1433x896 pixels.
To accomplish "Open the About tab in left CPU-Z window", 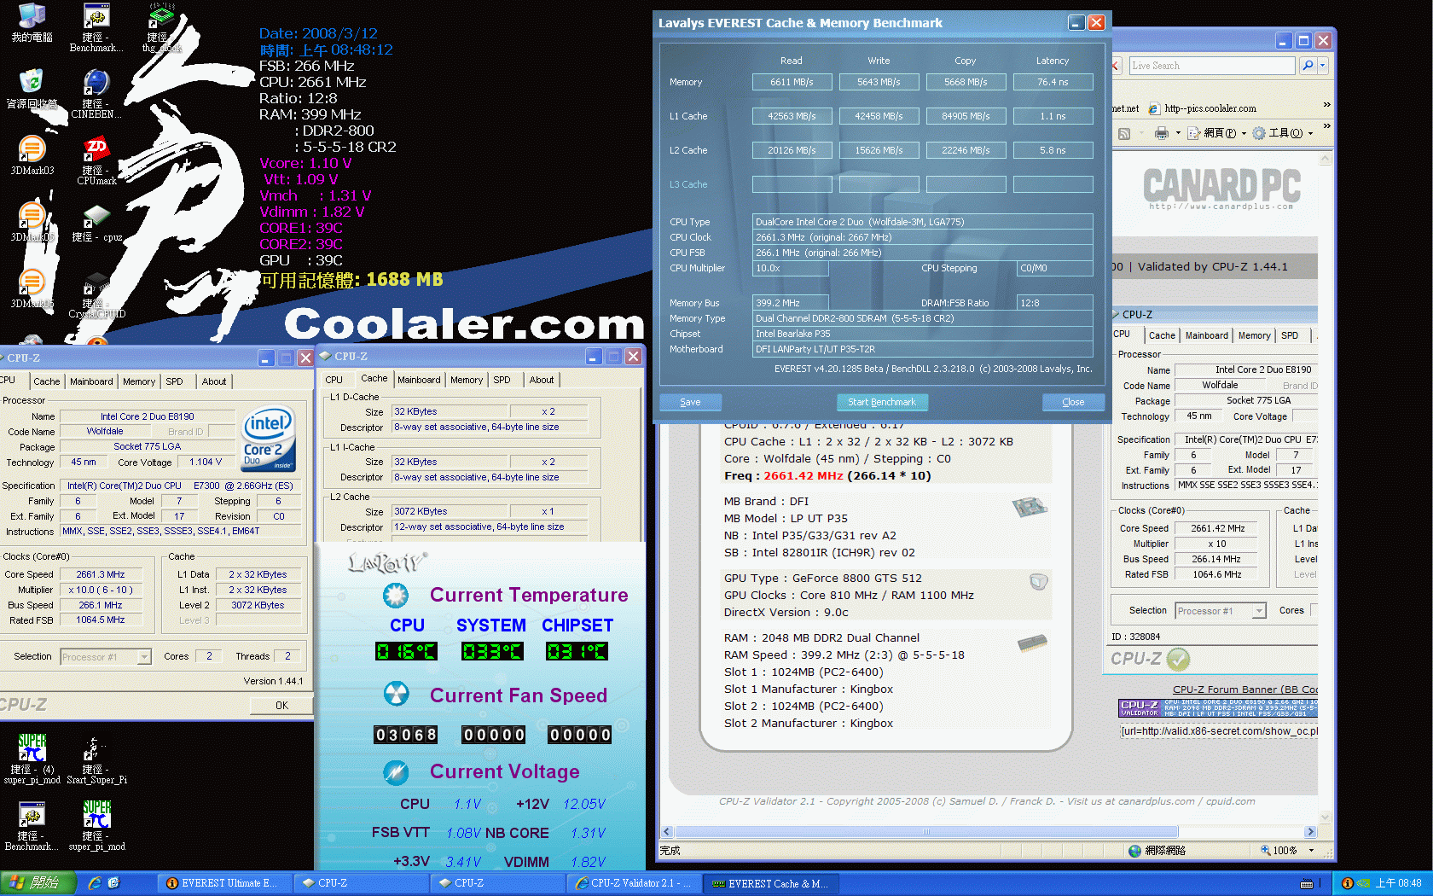I will (214, 381).
